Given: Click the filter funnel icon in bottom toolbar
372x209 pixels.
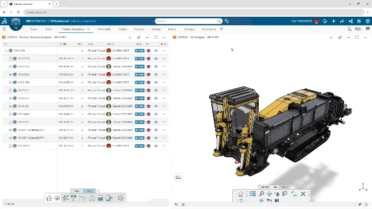Looking at the screenshot, I should (x=73, y=198).
